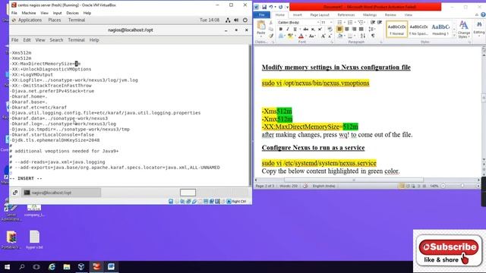The image size is (486, 273).
Task: Toggle Strikethrough formatting in Word
Action: (305, 30)
